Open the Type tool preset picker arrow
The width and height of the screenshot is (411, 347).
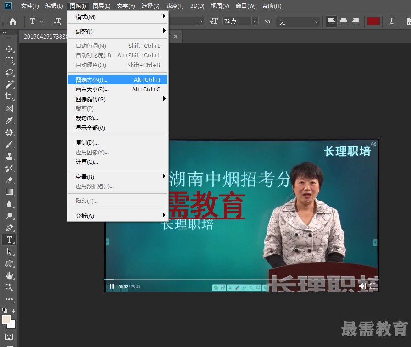[41, 22]
